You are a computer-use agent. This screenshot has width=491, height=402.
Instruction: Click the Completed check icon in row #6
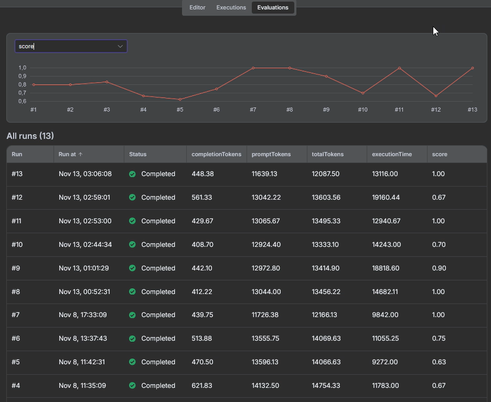click(132, 339)
